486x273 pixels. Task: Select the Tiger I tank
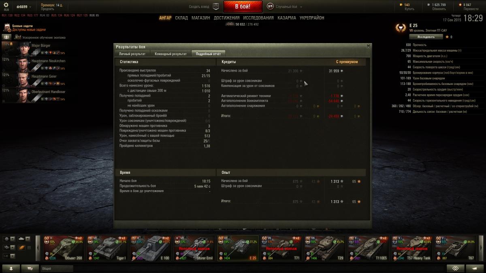coord(107,248)
